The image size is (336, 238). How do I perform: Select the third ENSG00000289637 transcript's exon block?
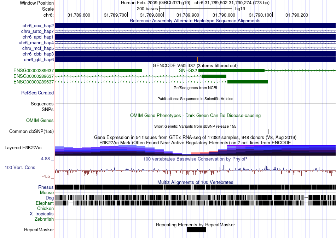[x=248, y=82]
